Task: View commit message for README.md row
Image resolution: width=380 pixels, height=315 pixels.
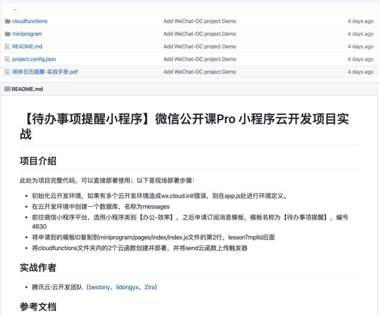Action: pos(200,46)
